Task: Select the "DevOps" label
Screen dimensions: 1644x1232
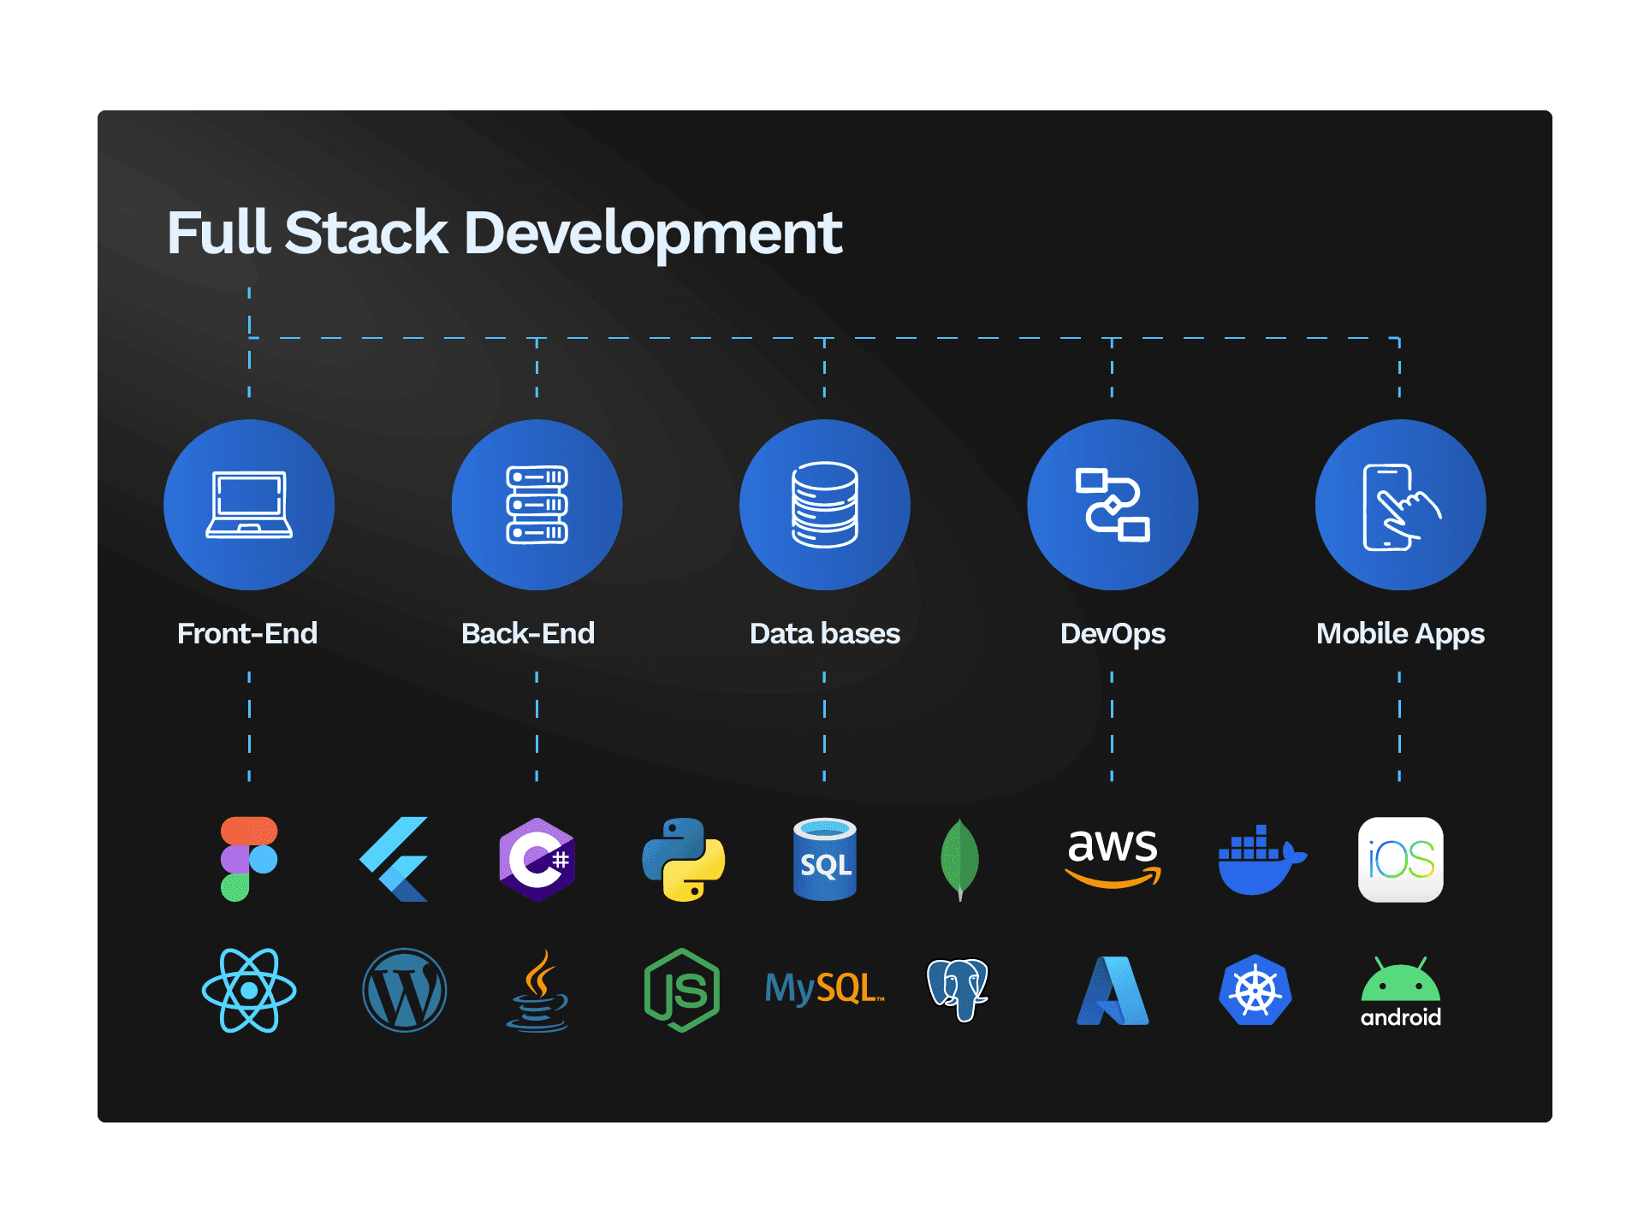Action: coord(1113,634)
